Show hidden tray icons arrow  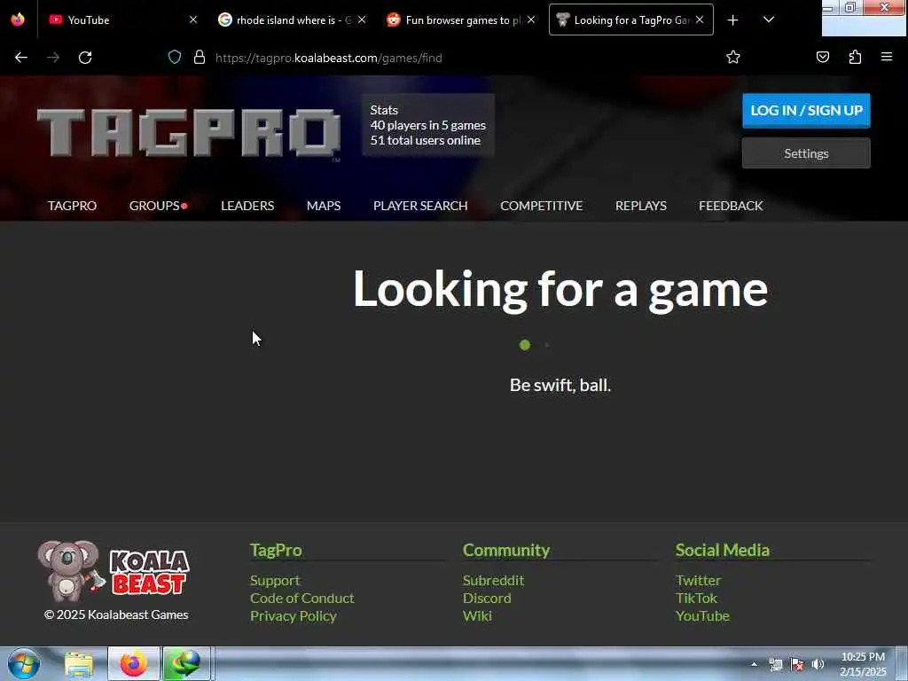coord(754,664)
